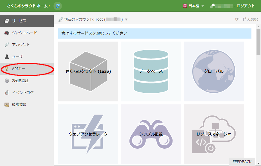This screenshot has height=166, width=261.
Task: Open the ウェブアクセラレータ service tile
Action: click(x=88, y=134)
